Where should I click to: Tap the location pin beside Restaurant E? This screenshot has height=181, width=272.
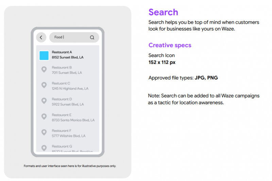click(x=44, y=116)
